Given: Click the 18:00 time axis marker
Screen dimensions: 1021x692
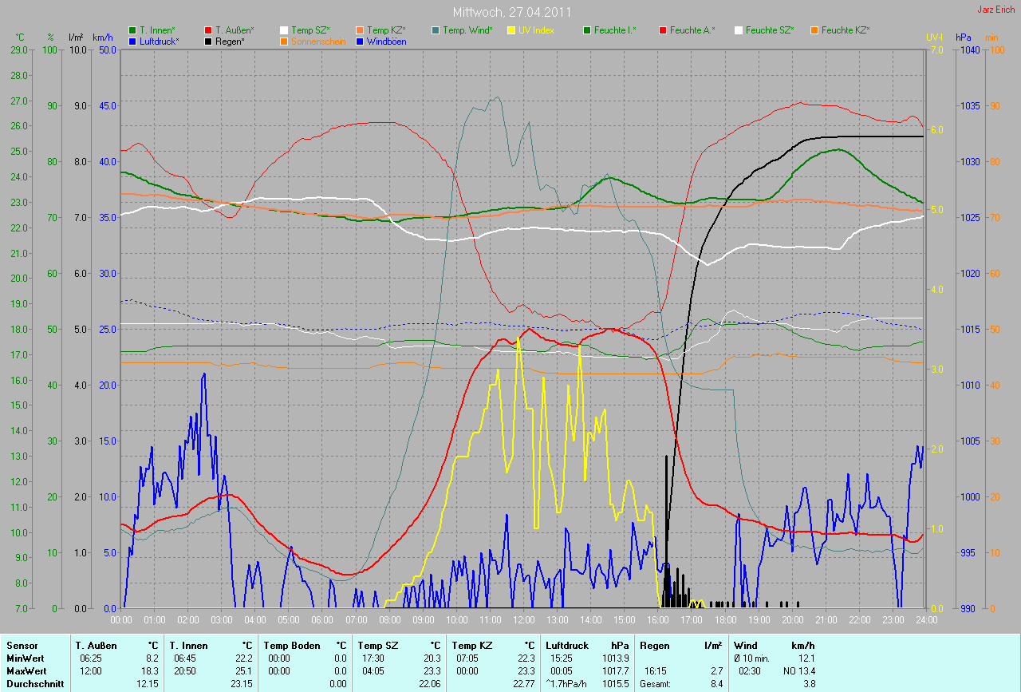Looking at the screenshot, I should tap(725, 619).
